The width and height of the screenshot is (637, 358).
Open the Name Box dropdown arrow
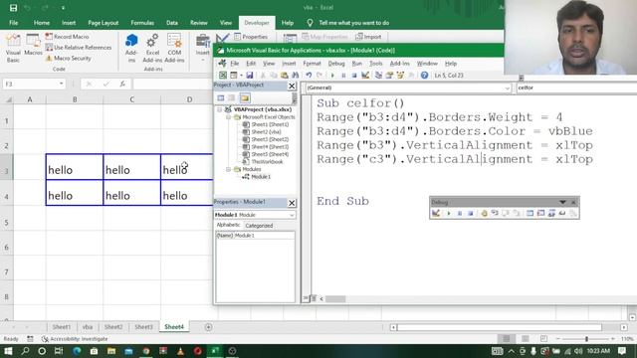[x=61, y=84]
